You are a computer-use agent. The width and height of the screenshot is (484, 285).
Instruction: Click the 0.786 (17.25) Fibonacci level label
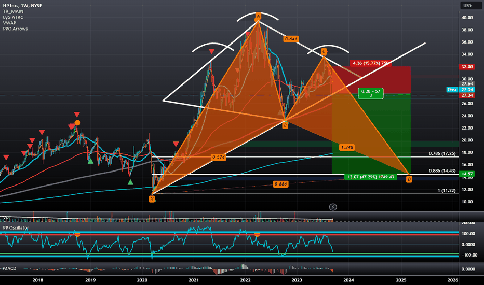(442, 153)
